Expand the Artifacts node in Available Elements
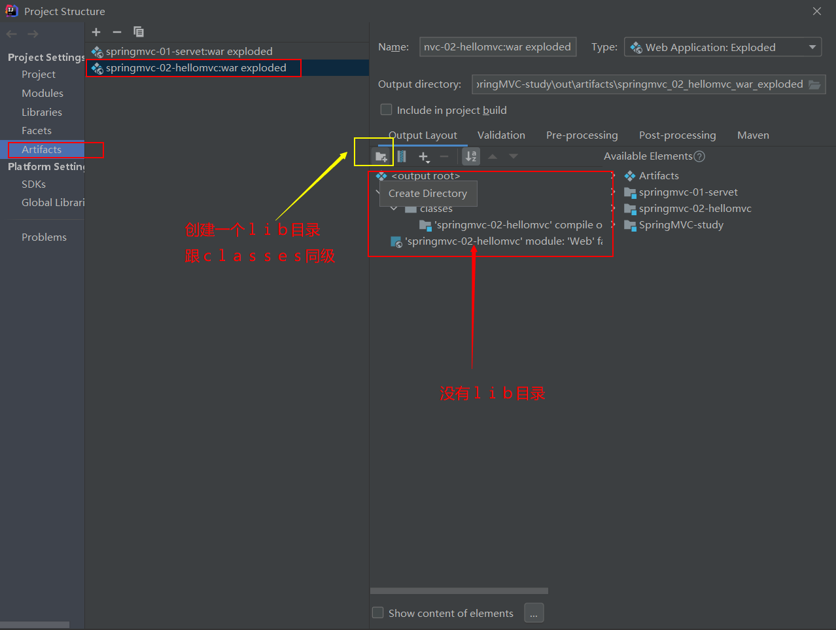This screenshot has height=630, width=836. [614, 176]
